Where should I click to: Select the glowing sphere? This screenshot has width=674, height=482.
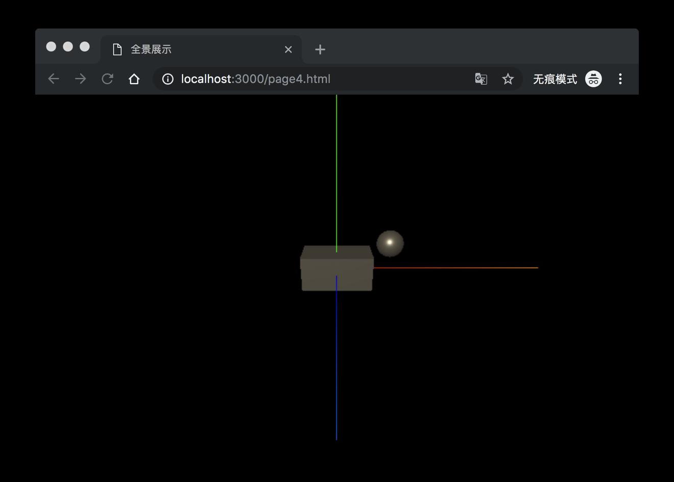pos(390,243)
